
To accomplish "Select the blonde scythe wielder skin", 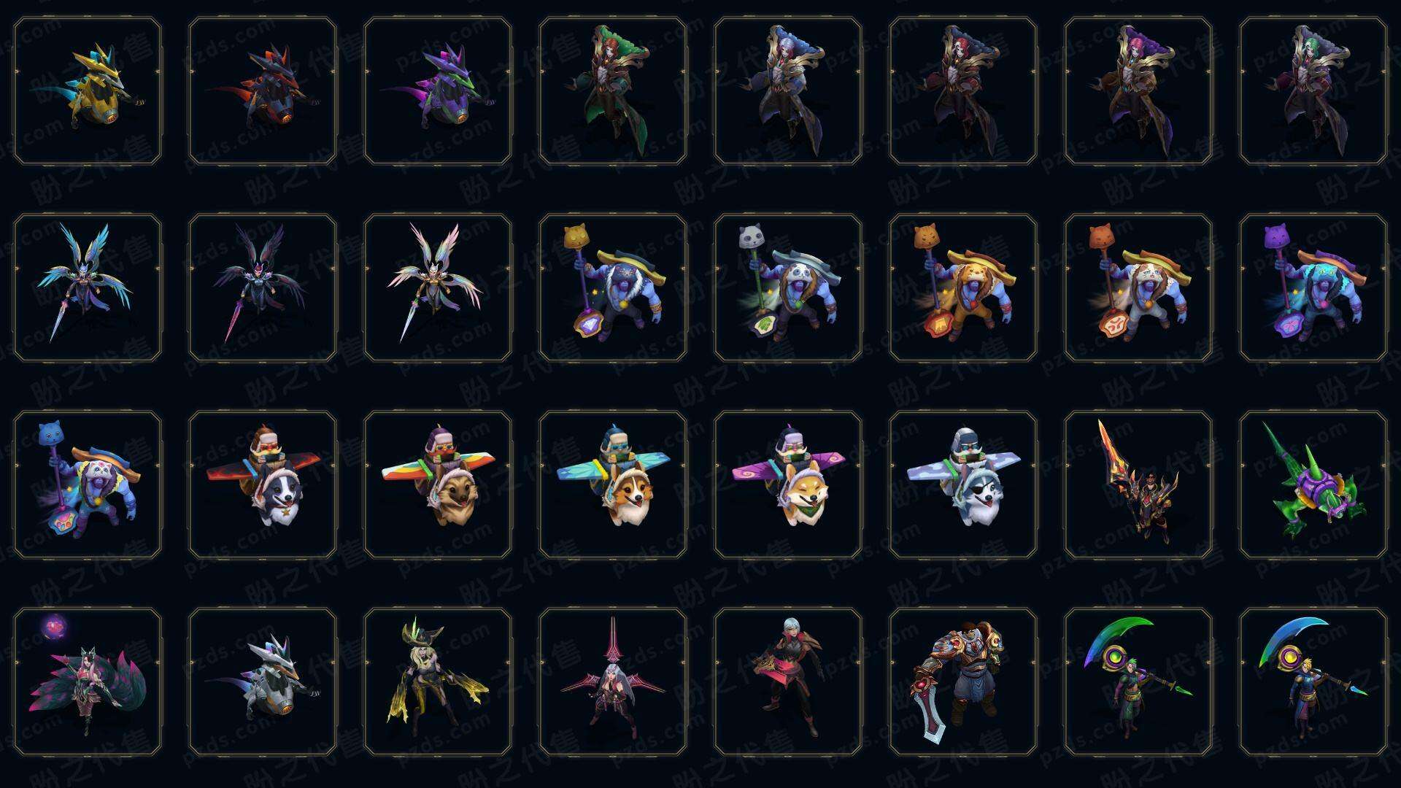I will pos(1313,681).
